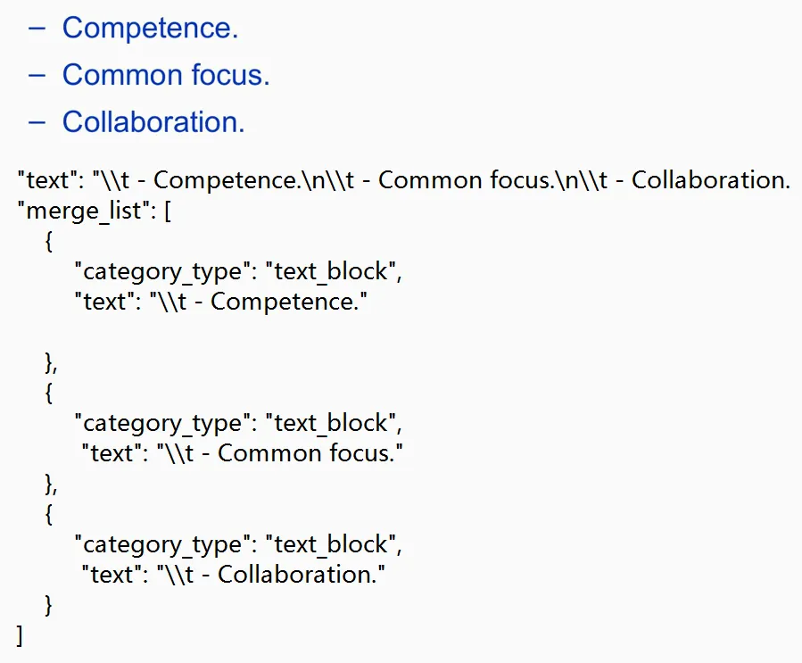Viewport: 802px width, 663px height.
Task: Click the blue "Common focus." bullet text
Action: (166, 75)
